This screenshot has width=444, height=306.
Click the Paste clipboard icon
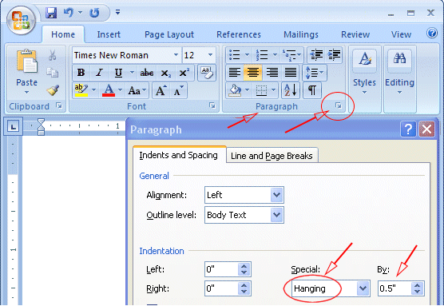26,62
